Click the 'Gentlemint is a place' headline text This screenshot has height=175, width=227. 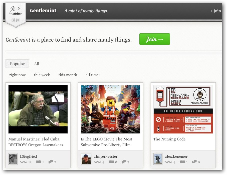[69, 40]
